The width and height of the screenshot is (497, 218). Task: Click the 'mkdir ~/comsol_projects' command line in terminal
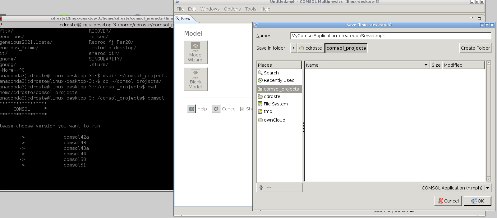click(84, 76)
